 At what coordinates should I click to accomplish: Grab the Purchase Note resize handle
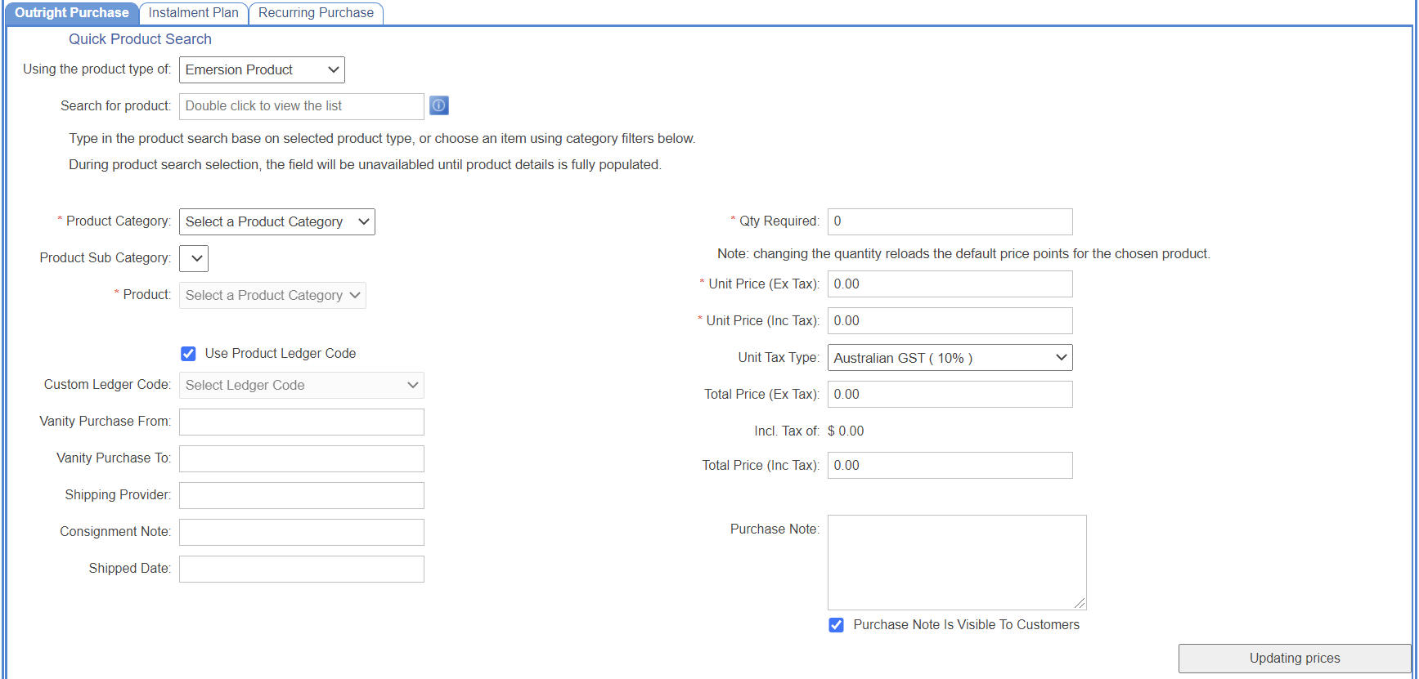click(1080, 603)
